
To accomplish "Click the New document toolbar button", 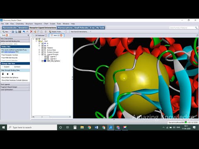I will (5, 32).
